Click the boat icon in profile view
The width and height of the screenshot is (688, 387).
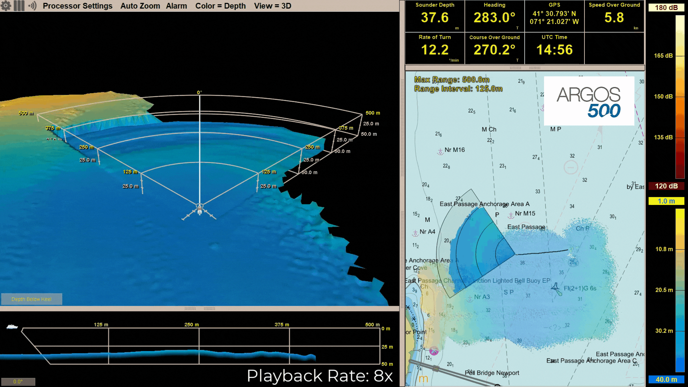click(12, 326)
